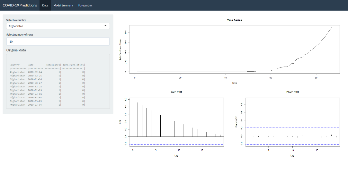348x177 pixels.
Task: Open the COVID-19 Predictions home link
Action: [20, 5]
